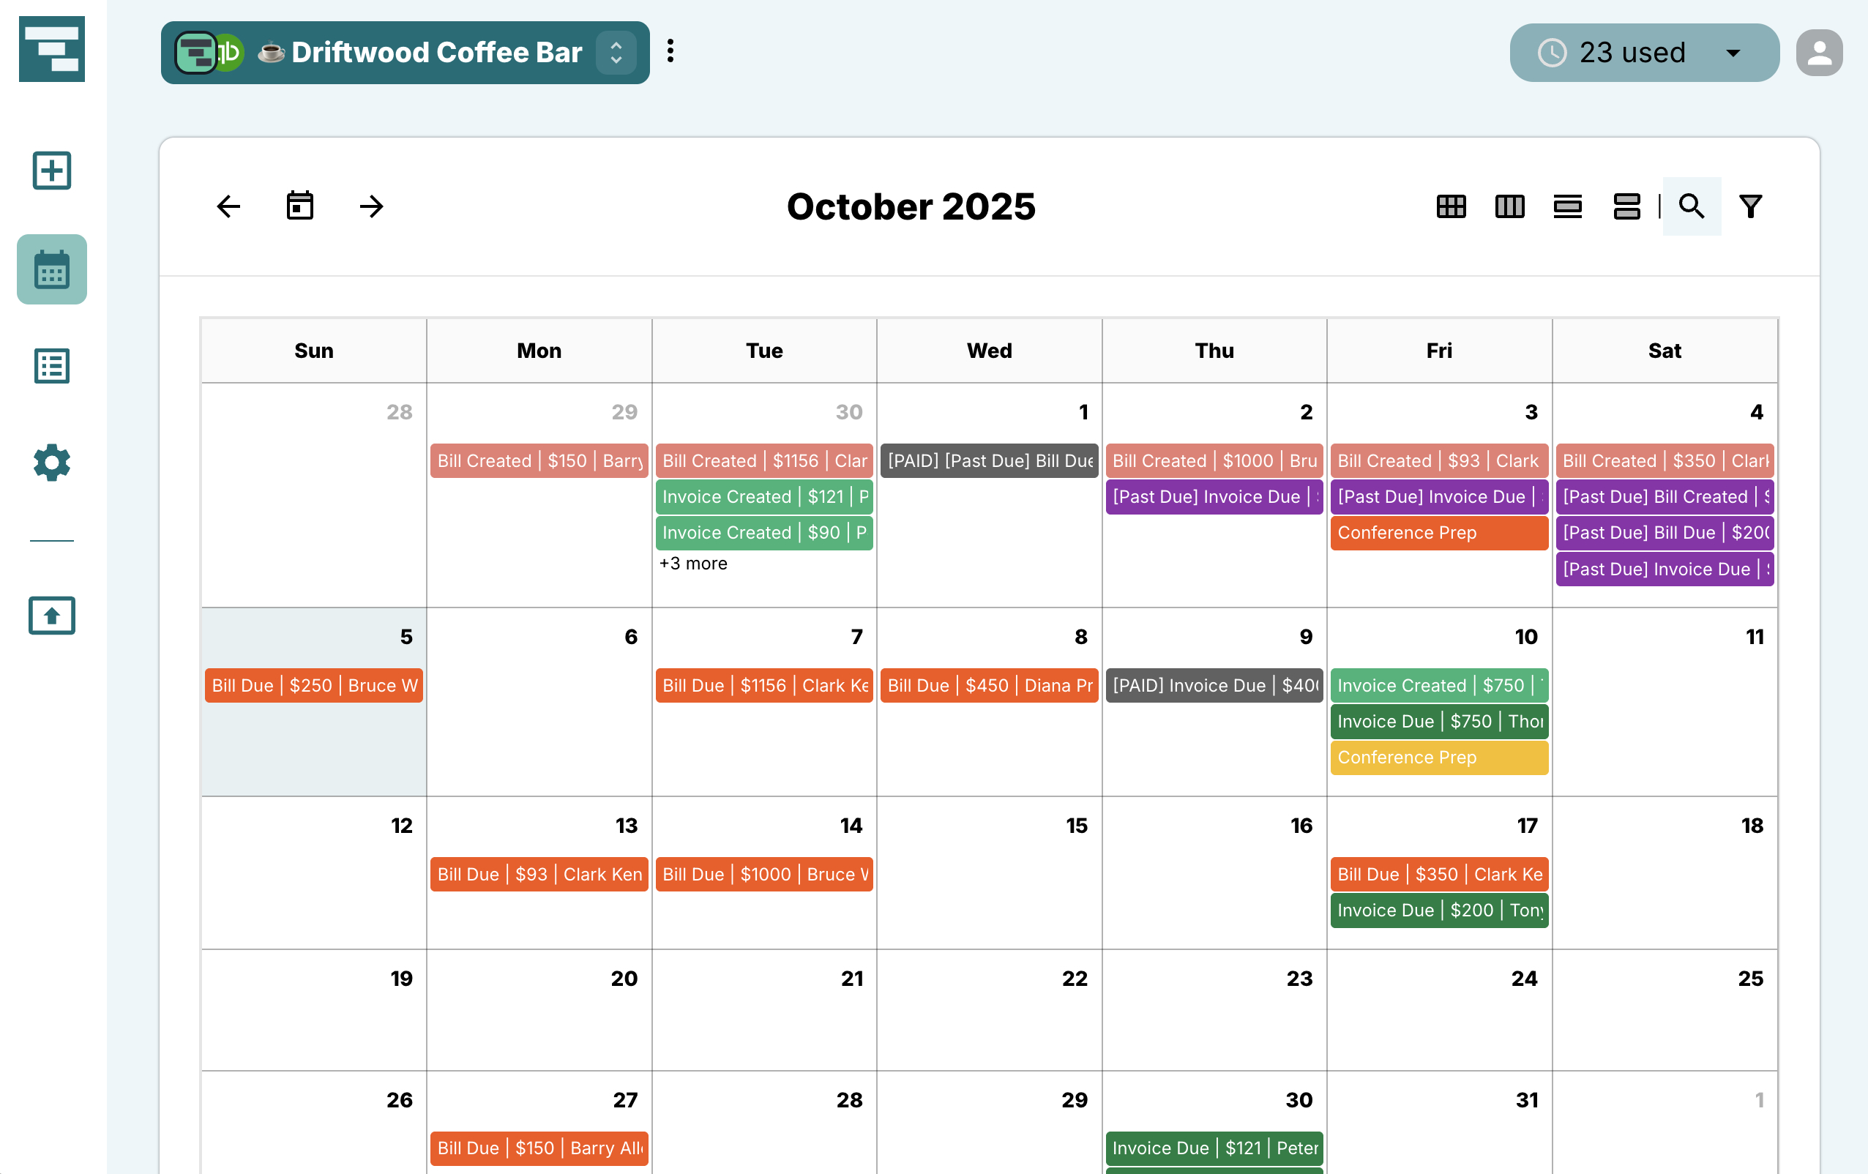Switch to month grid view layout
The height and width of the screenshot is (1174, 1868).
1451,206
